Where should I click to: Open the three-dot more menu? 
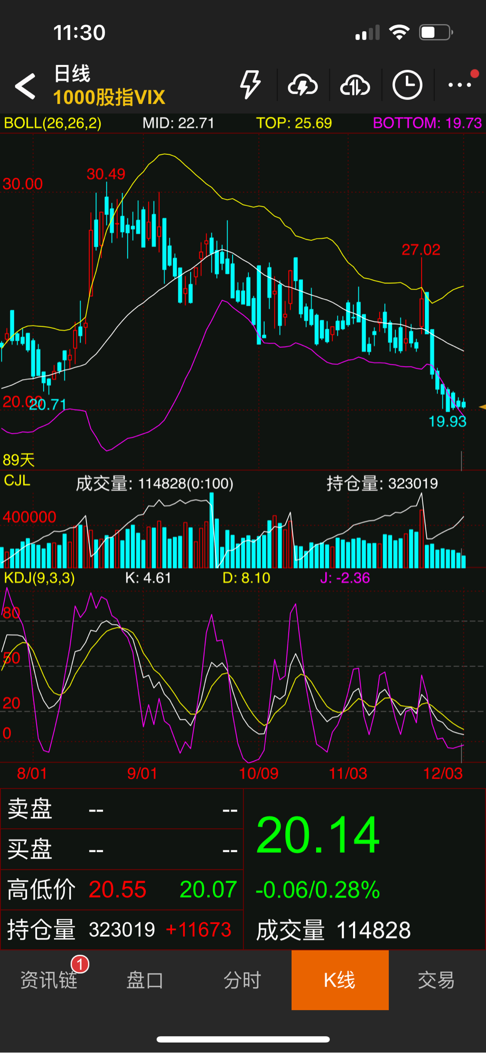(x=460, y=85)
